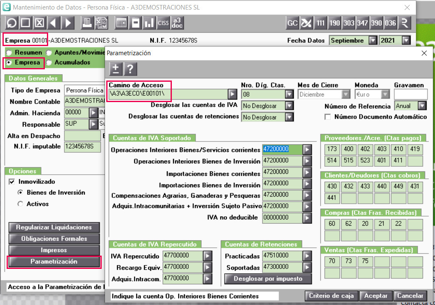Expand the Nro. Díg. Ctas. dropdown

pos(289,94)
